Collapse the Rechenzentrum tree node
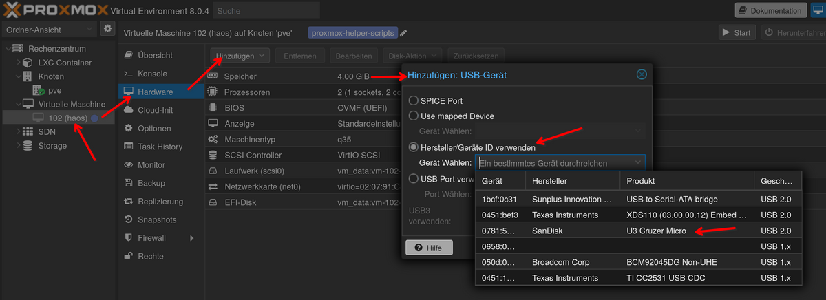Viewport: 826px width, 300px height. [8, 49]
